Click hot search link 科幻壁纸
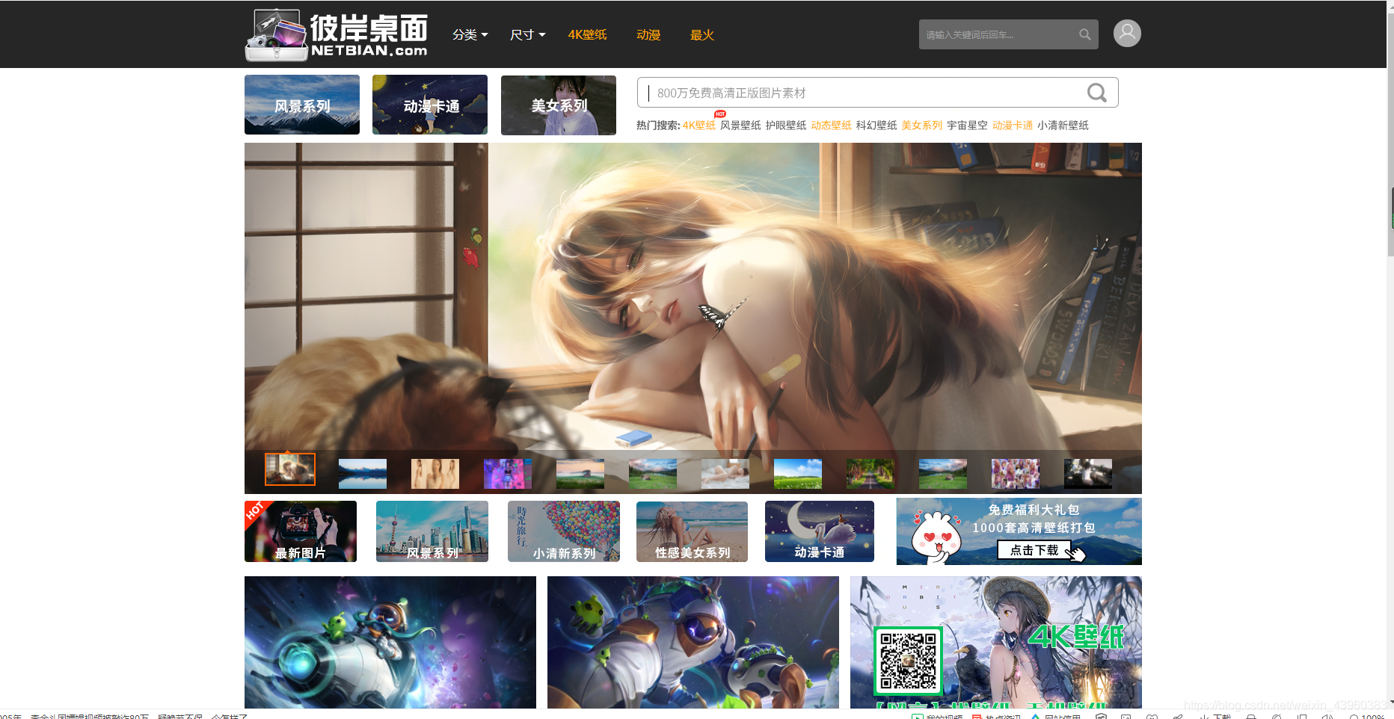 [x=876, y=125]
